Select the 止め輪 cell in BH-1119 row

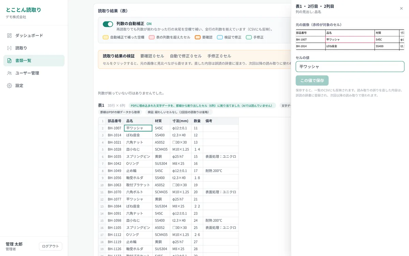coord(138,242)
